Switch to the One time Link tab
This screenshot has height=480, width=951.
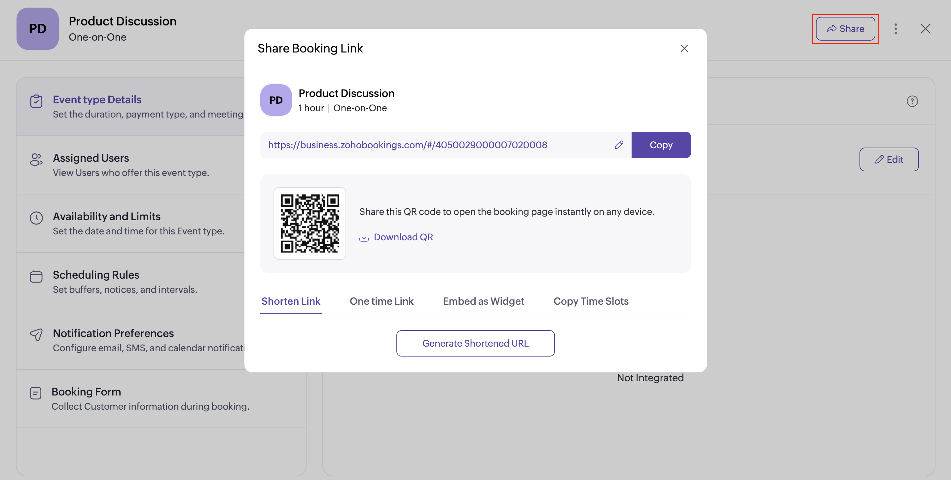[x=382, y=301]
